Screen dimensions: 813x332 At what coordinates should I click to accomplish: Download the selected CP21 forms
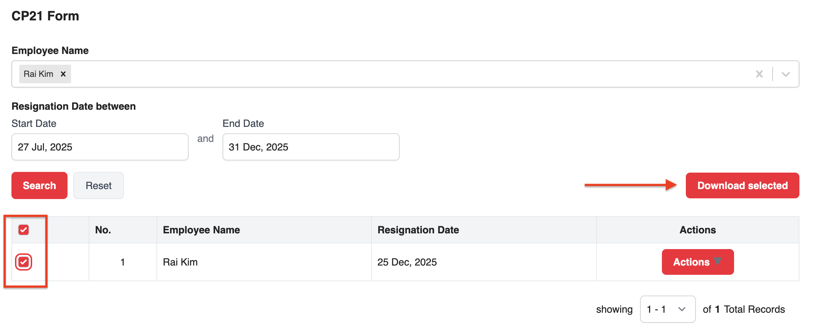click(x=742, y=185)
